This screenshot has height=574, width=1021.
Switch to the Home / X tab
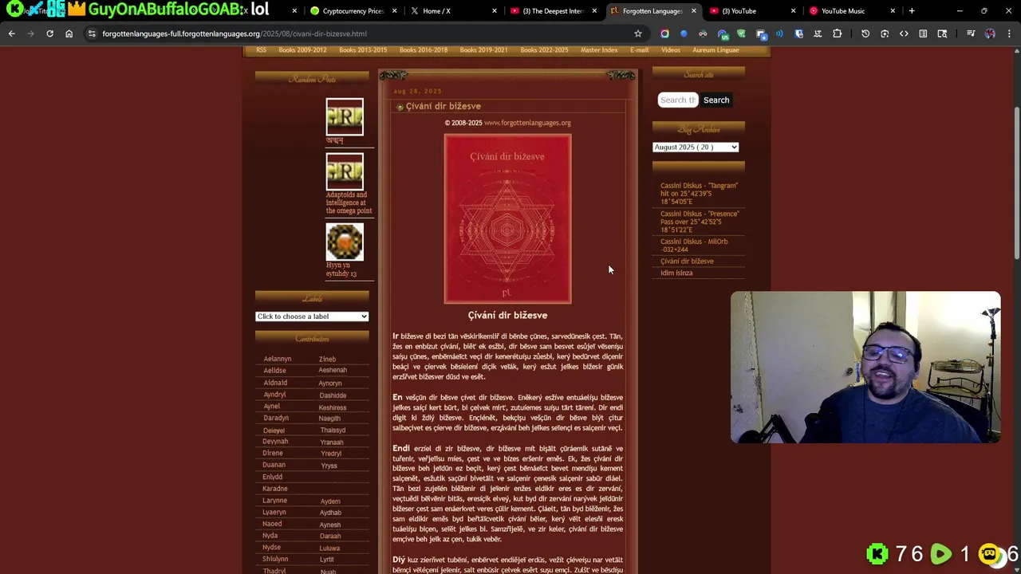(x=451, y=11)
